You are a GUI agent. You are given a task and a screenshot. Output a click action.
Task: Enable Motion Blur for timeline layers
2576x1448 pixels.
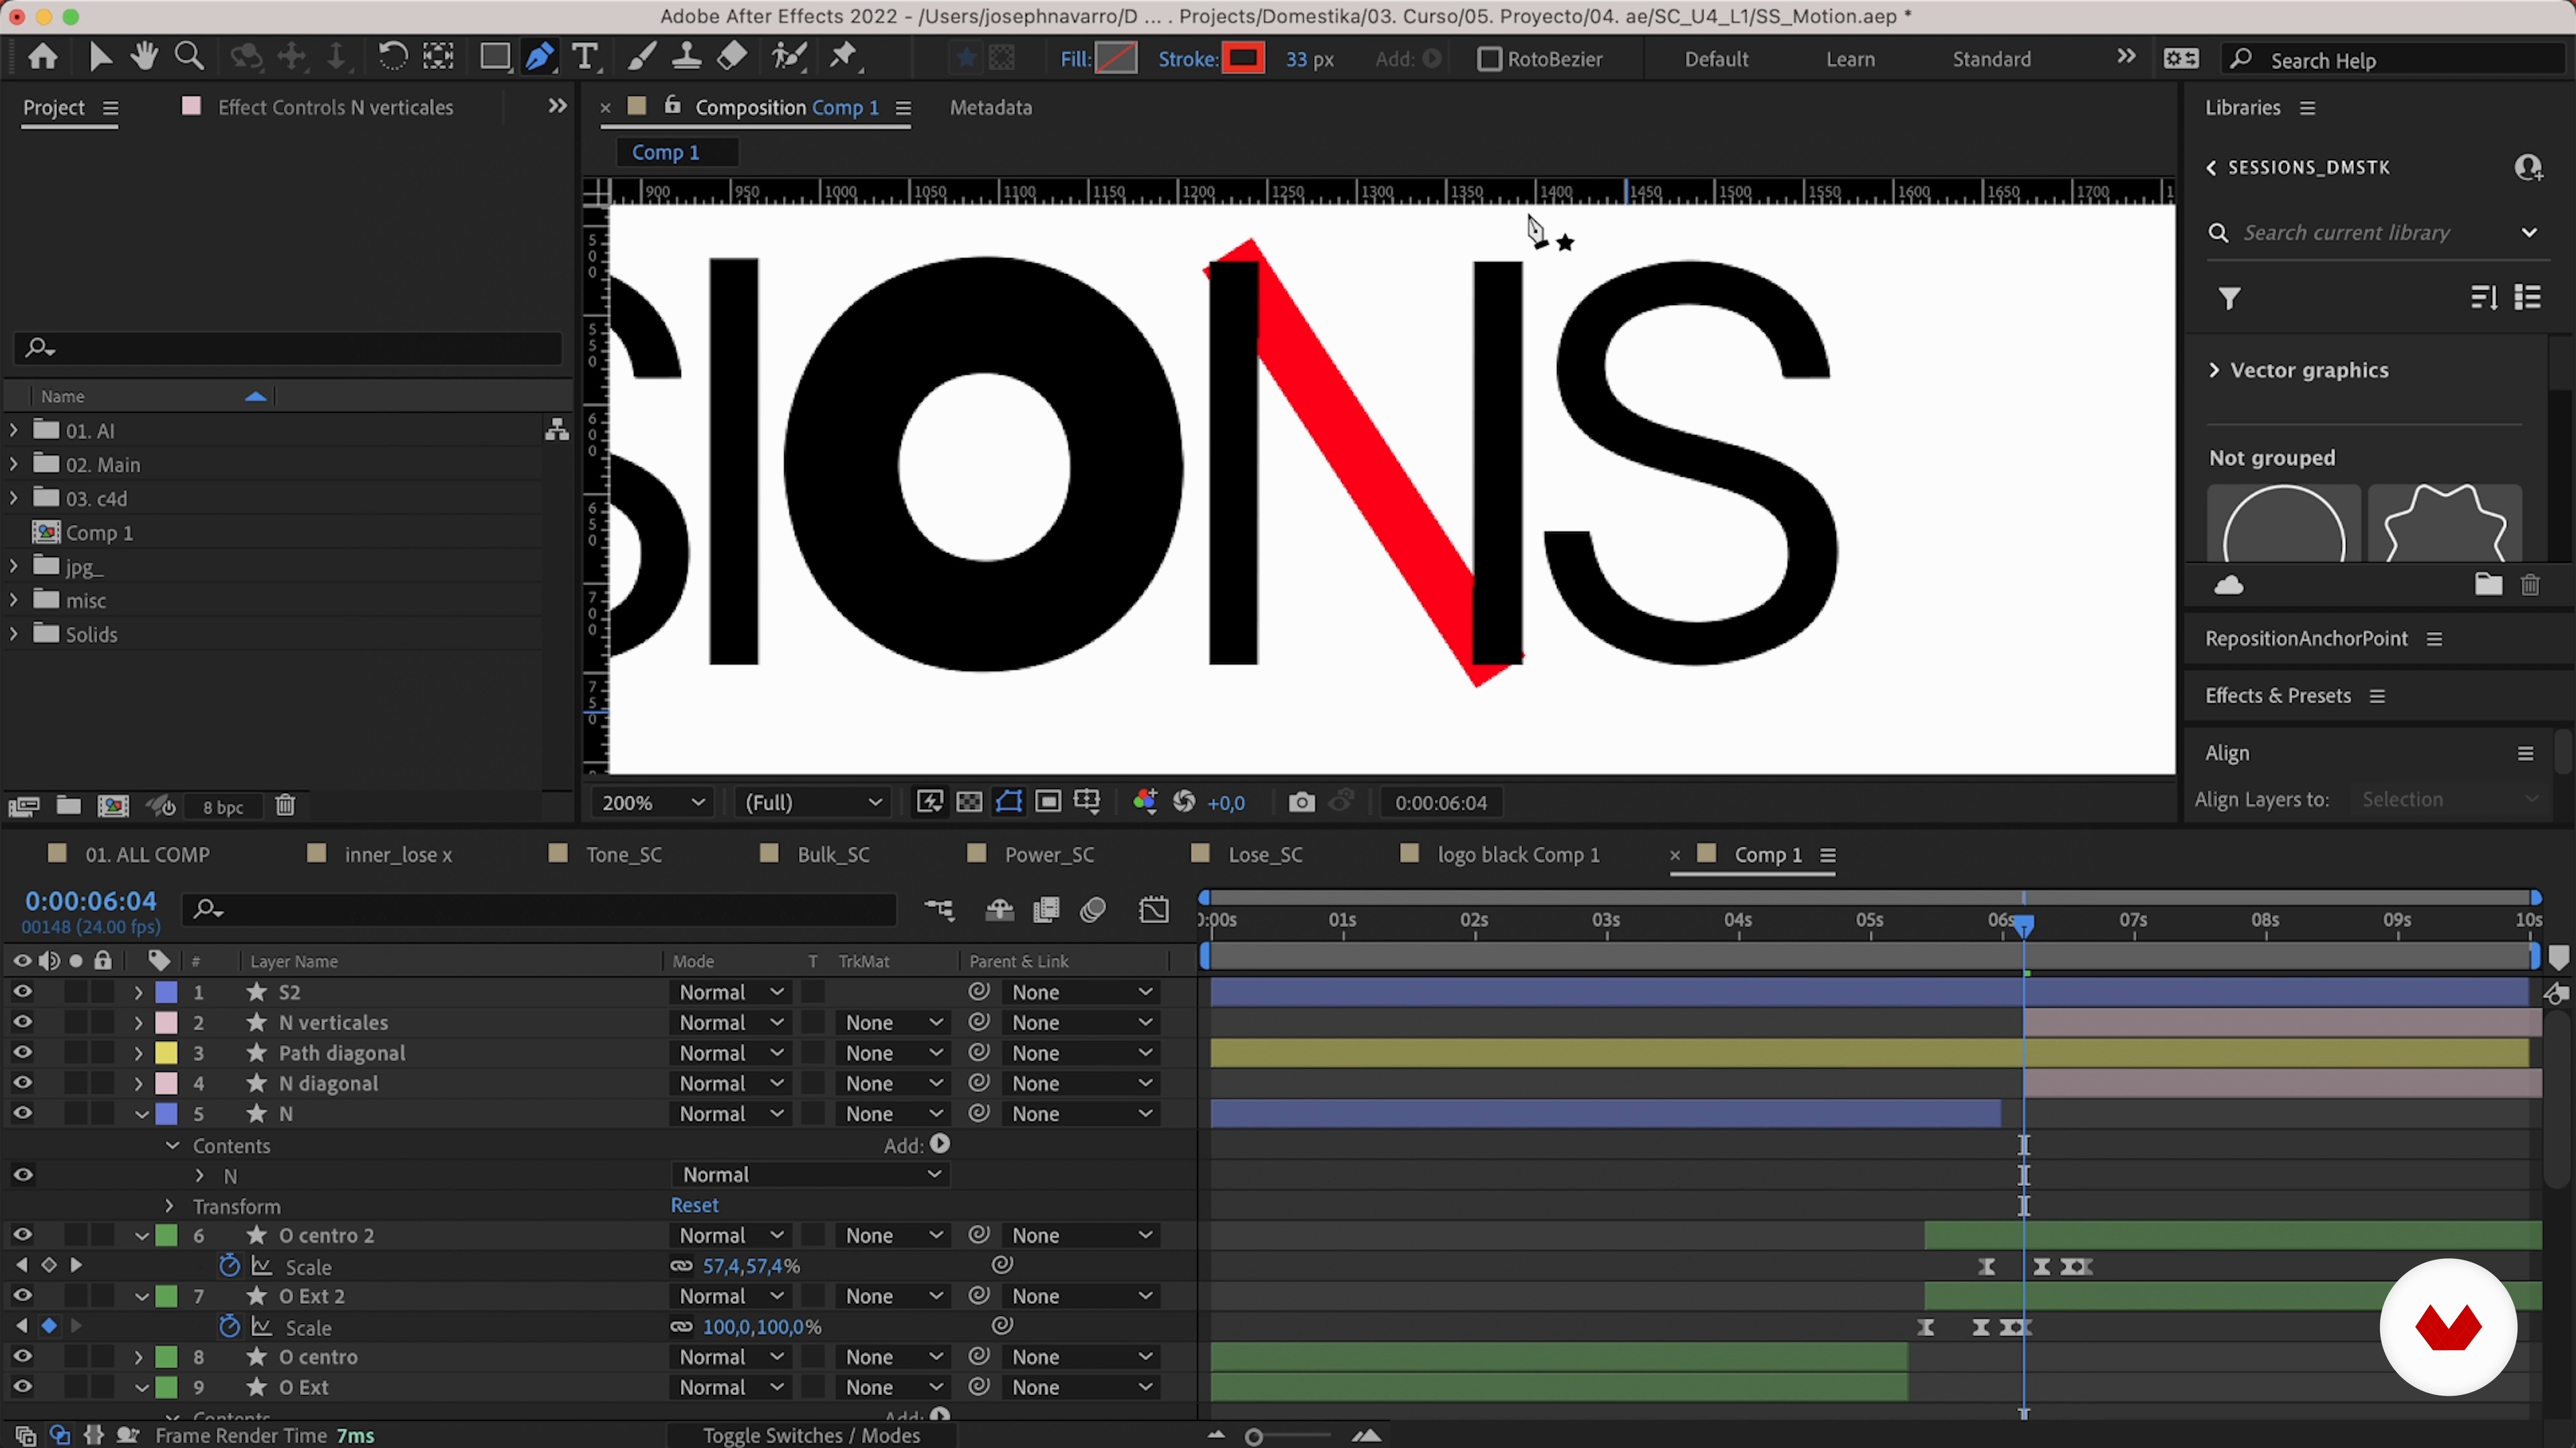click(x=1093, y=910)
